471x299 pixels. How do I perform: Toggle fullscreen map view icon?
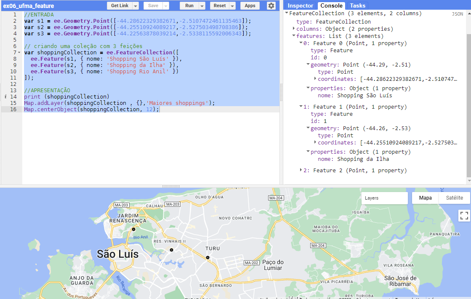464,216
